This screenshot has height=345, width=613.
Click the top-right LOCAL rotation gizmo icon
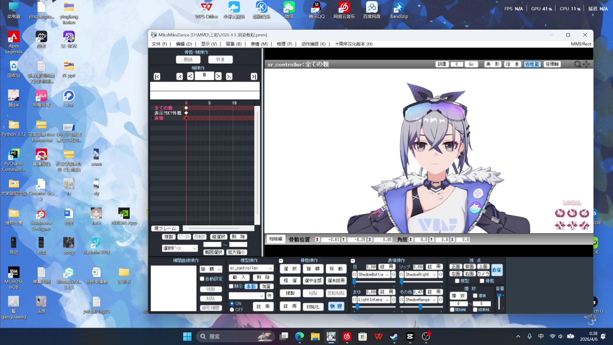(x=584, y=213)
